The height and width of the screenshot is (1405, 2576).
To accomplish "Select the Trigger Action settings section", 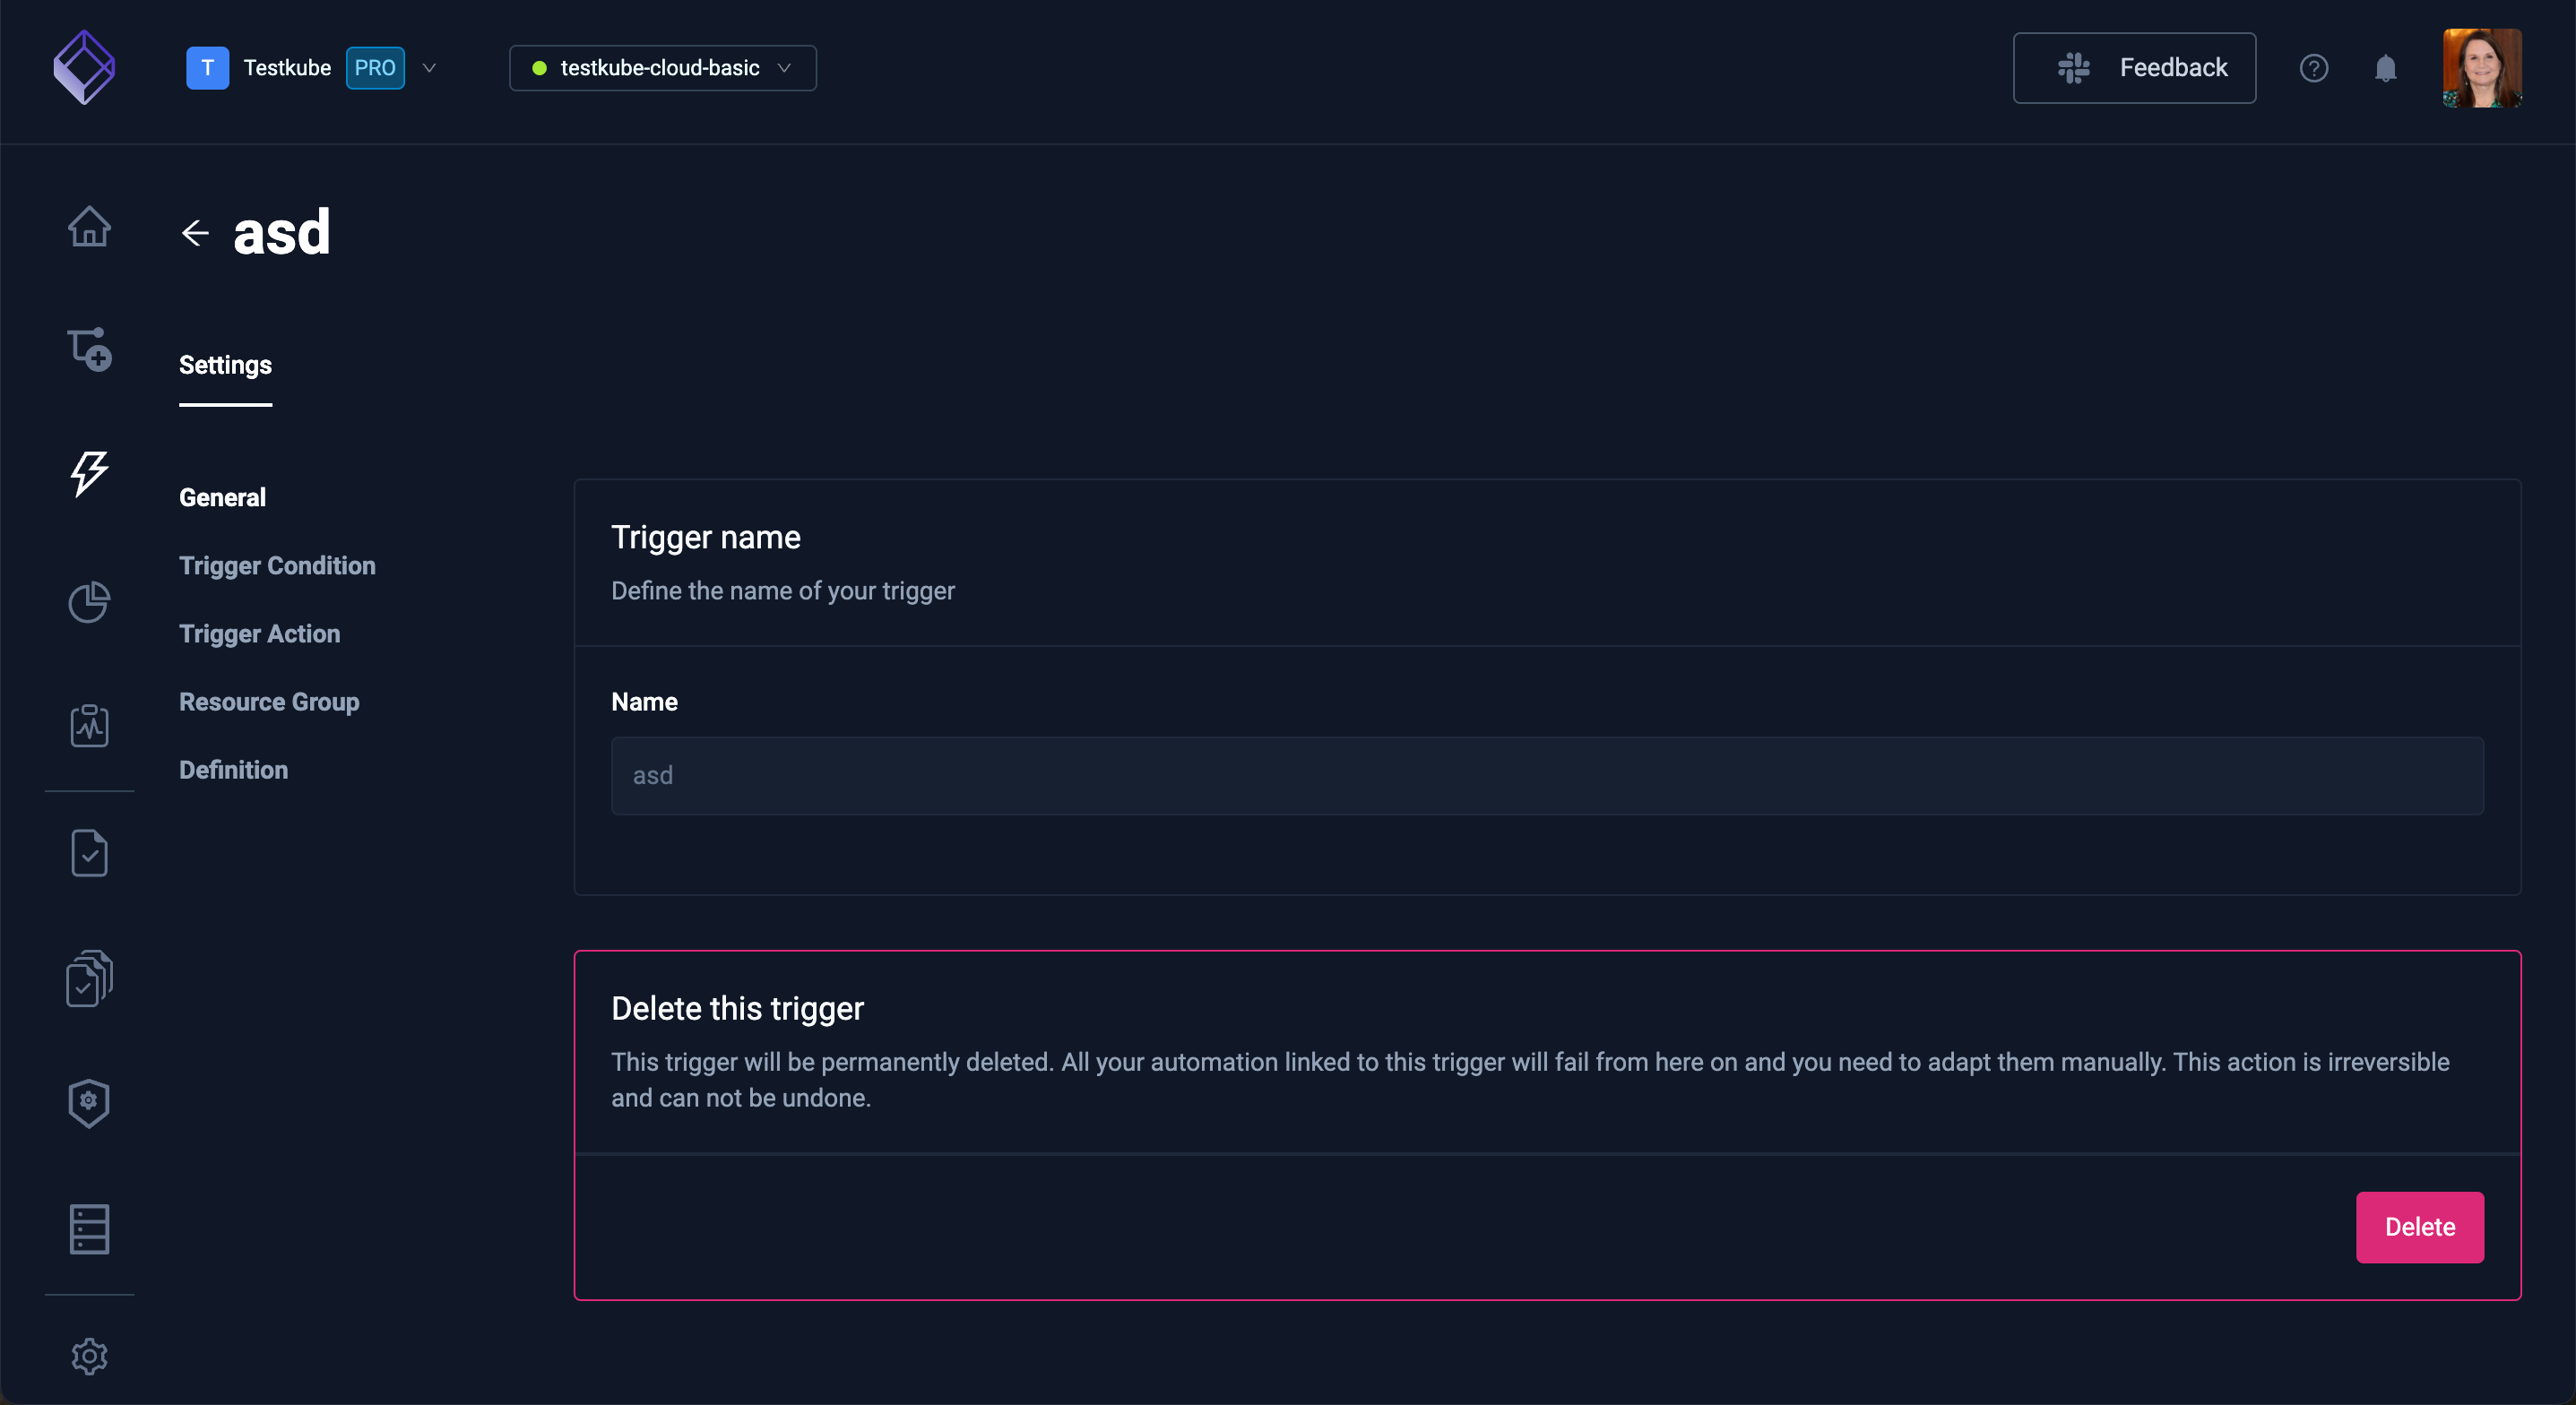I will [x=260, y=634].
